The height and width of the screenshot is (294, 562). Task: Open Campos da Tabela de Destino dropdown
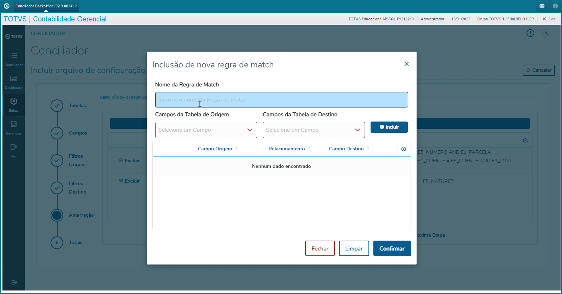click(314, 130)
